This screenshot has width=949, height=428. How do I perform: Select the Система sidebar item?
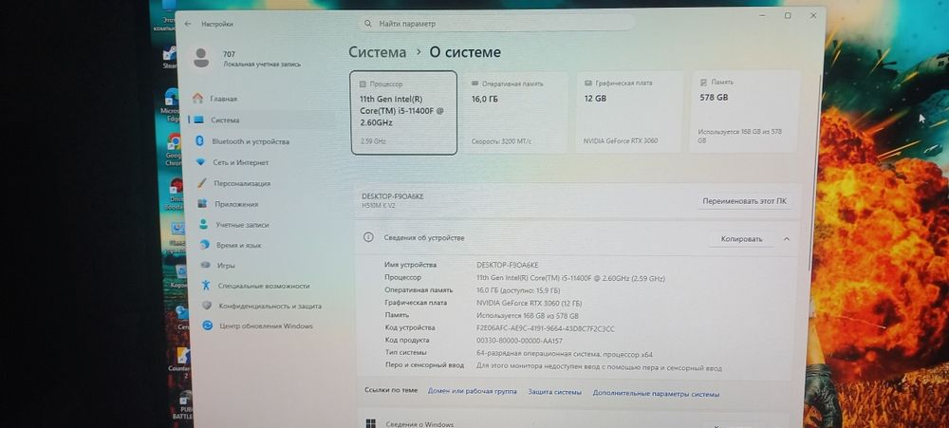click(x=263, y=120)
